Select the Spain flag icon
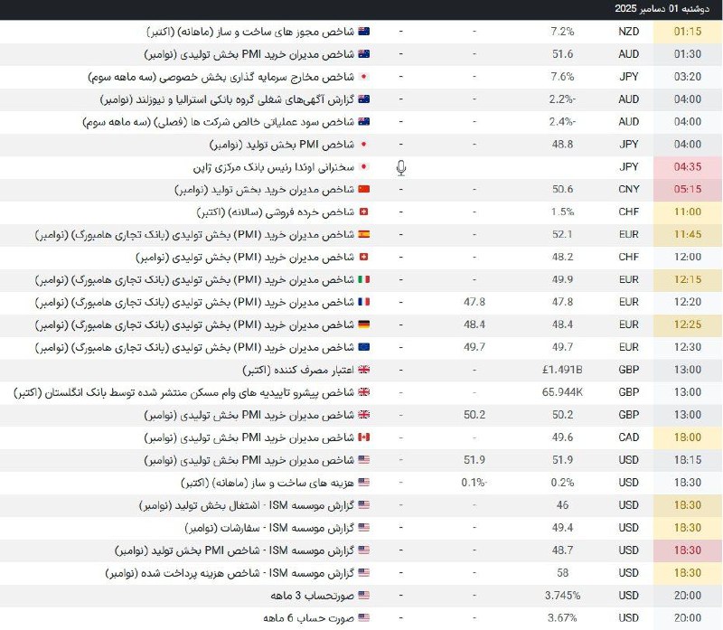 363,235
